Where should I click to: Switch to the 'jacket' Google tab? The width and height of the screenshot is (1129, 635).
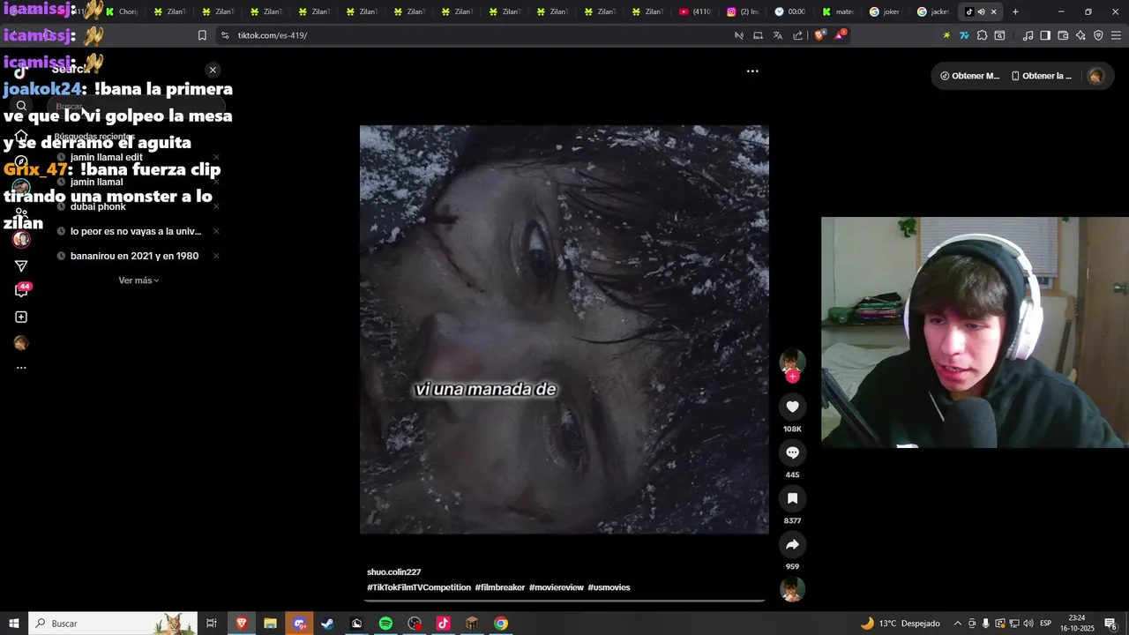pyautogui.click(x=933, y=11)
